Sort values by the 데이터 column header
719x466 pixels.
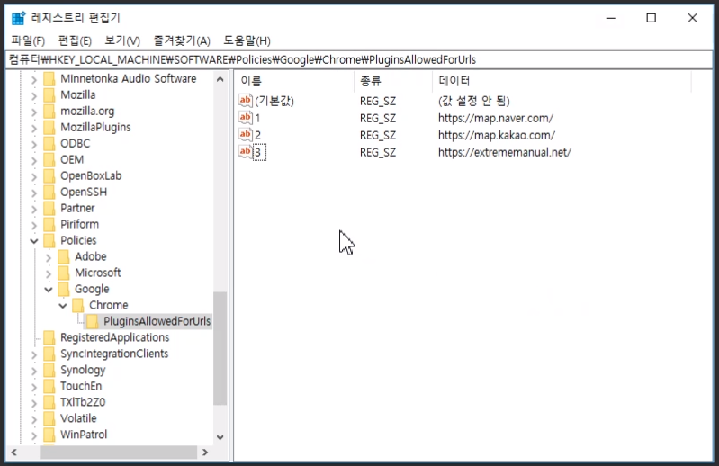click(x=562, y=81)
